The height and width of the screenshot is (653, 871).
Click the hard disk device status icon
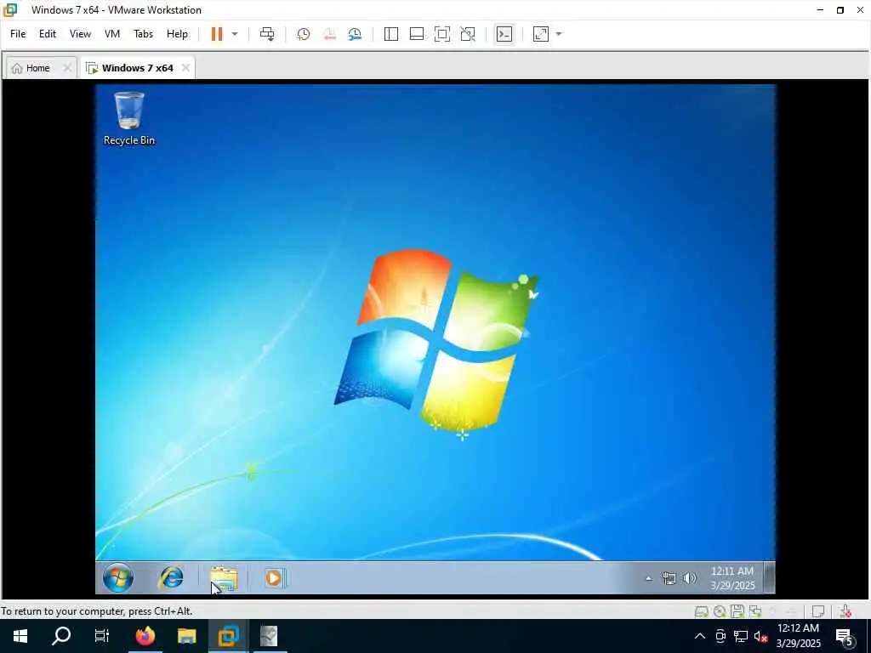click(702, 611)
